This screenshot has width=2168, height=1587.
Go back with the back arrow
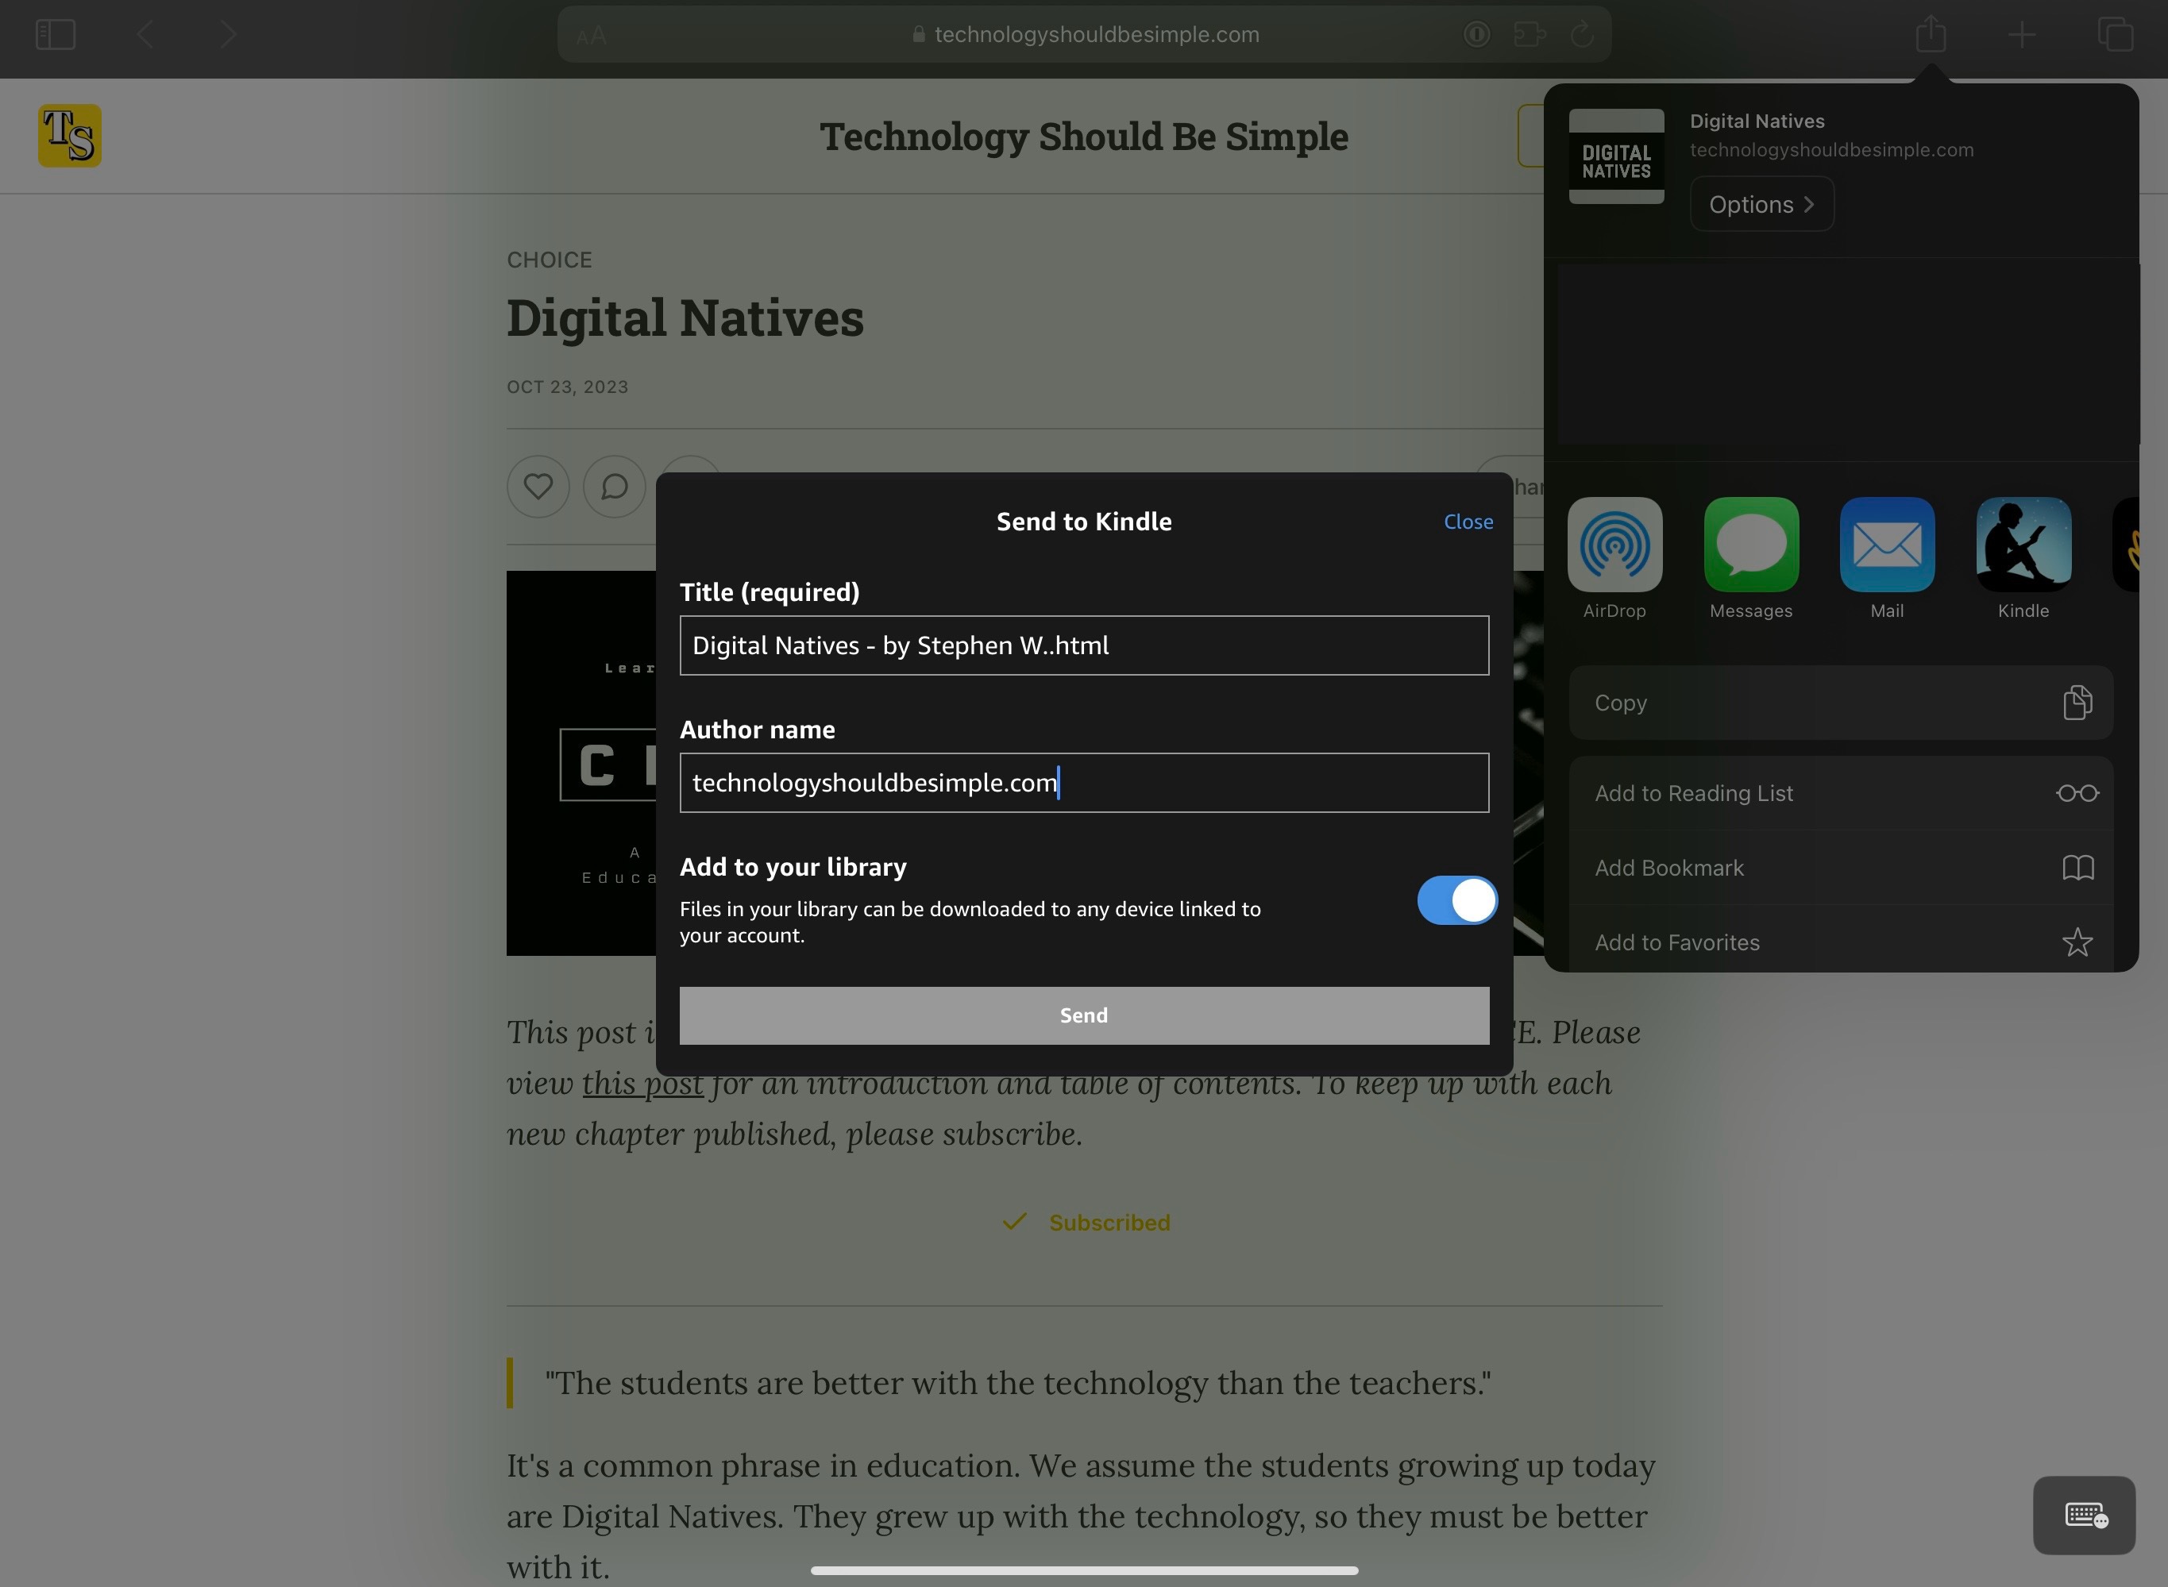pos(145,35)
